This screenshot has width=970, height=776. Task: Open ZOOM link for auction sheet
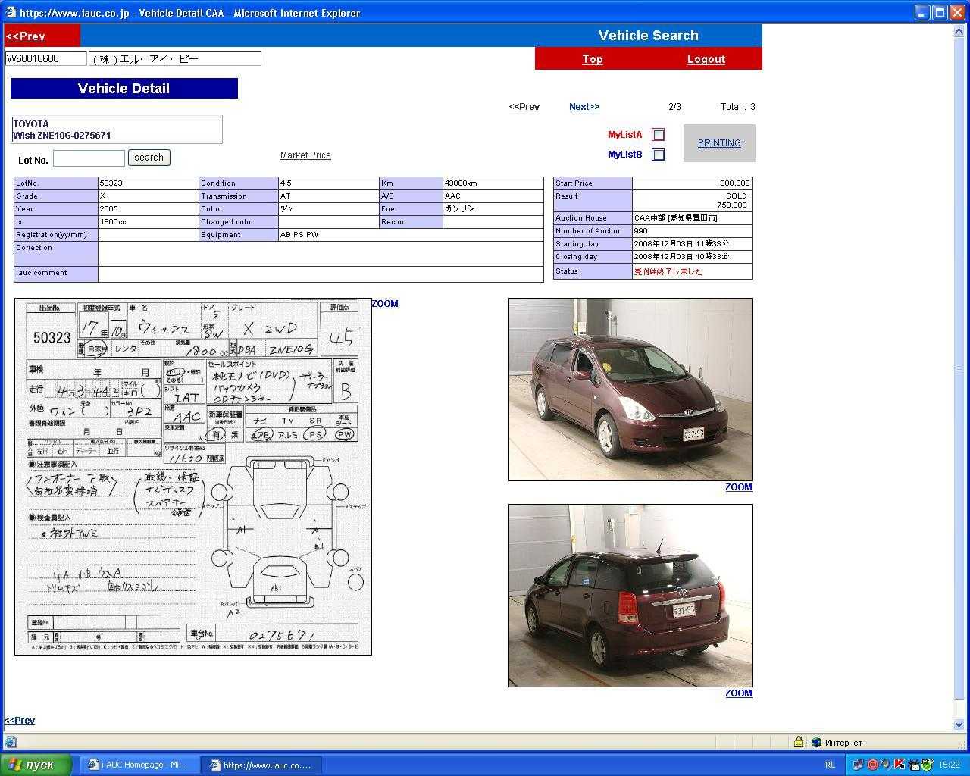coord(385,304)
